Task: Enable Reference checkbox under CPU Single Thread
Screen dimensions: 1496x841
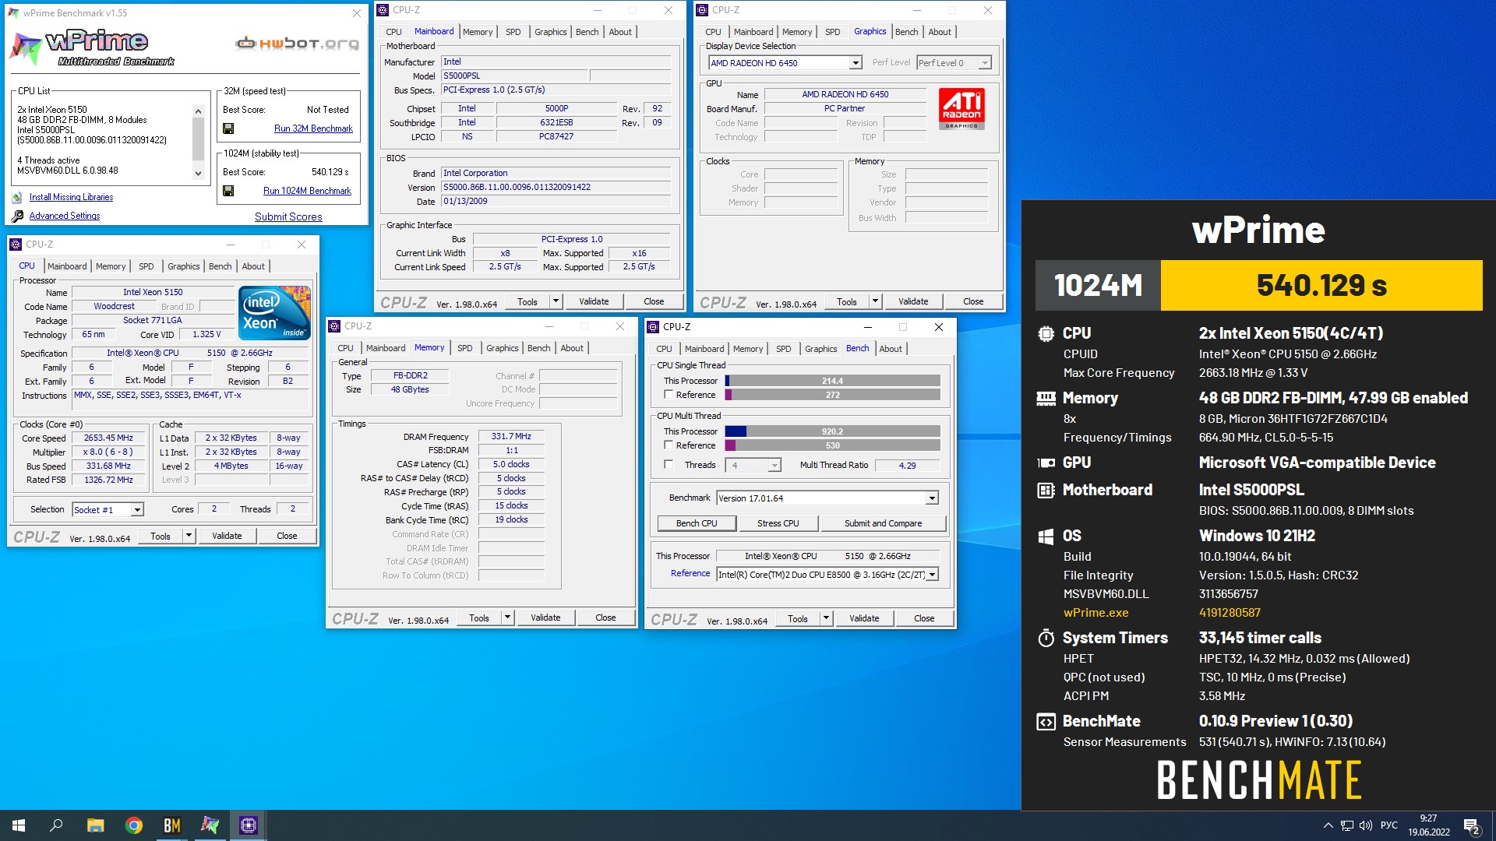Action: [x=669, y=395]
